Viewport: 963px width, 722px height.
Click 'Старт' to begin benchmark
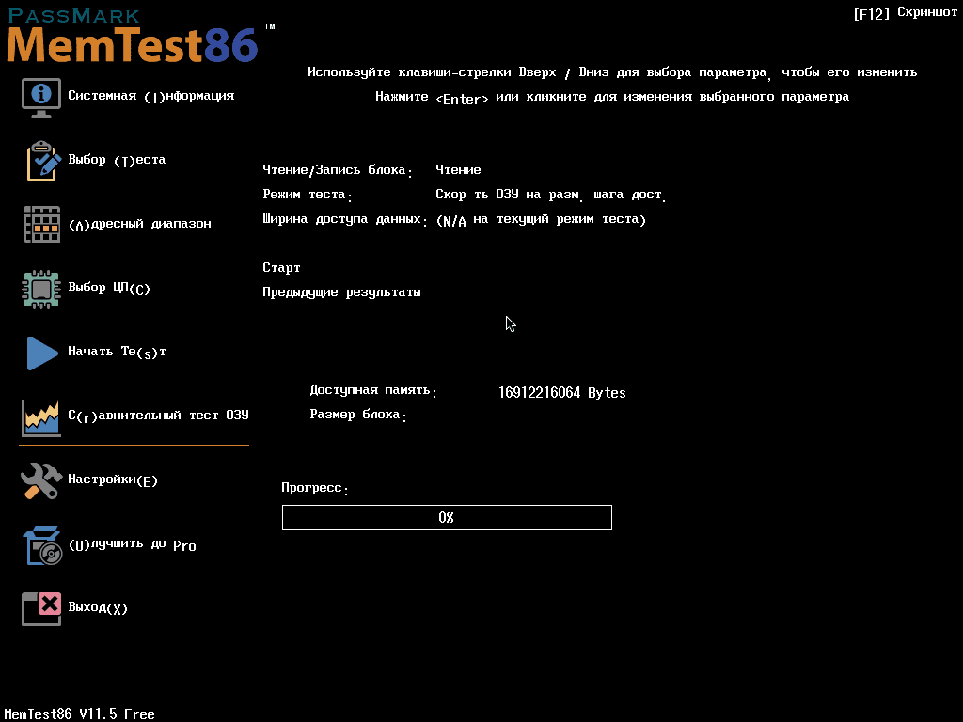click(x=281, y=268)
